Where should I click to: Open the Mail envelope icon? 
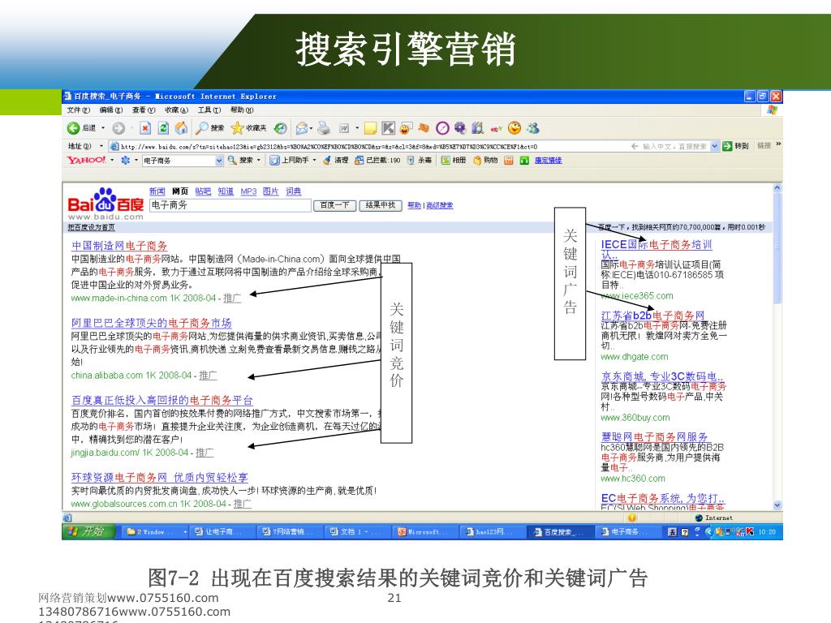(x=301, y=127)
